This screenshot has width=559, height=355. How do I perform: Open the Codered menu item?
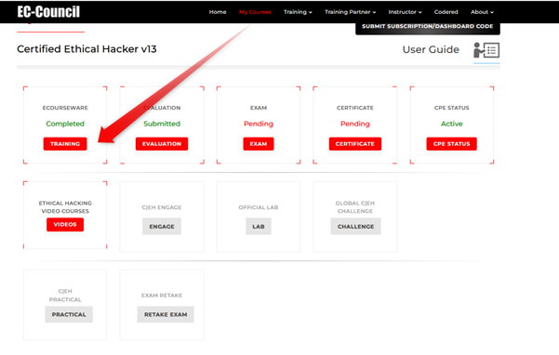[446, 12]
